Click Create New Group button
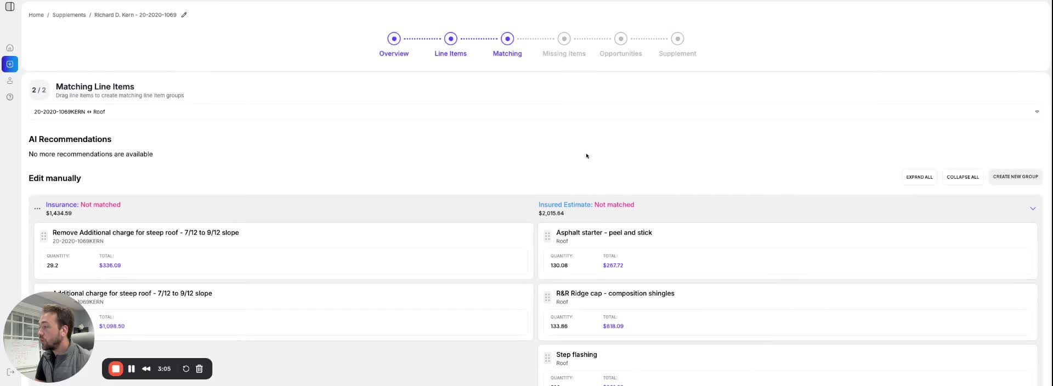The width and height of the screenshot is (1053, 386). pyautogui.click(x=1015, y=177)
